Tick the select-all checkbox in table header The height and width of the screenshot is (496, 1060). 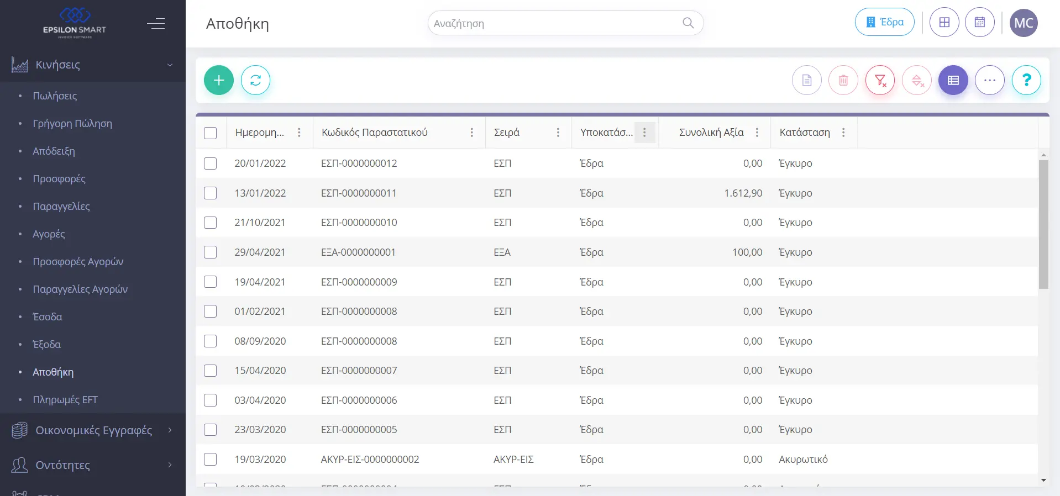[x=210, y=133]
